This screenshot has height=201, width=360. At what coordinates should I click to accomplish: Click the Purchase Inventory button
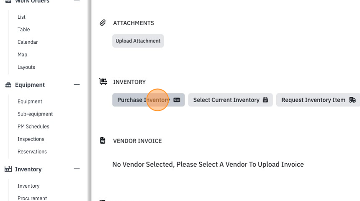149,100
